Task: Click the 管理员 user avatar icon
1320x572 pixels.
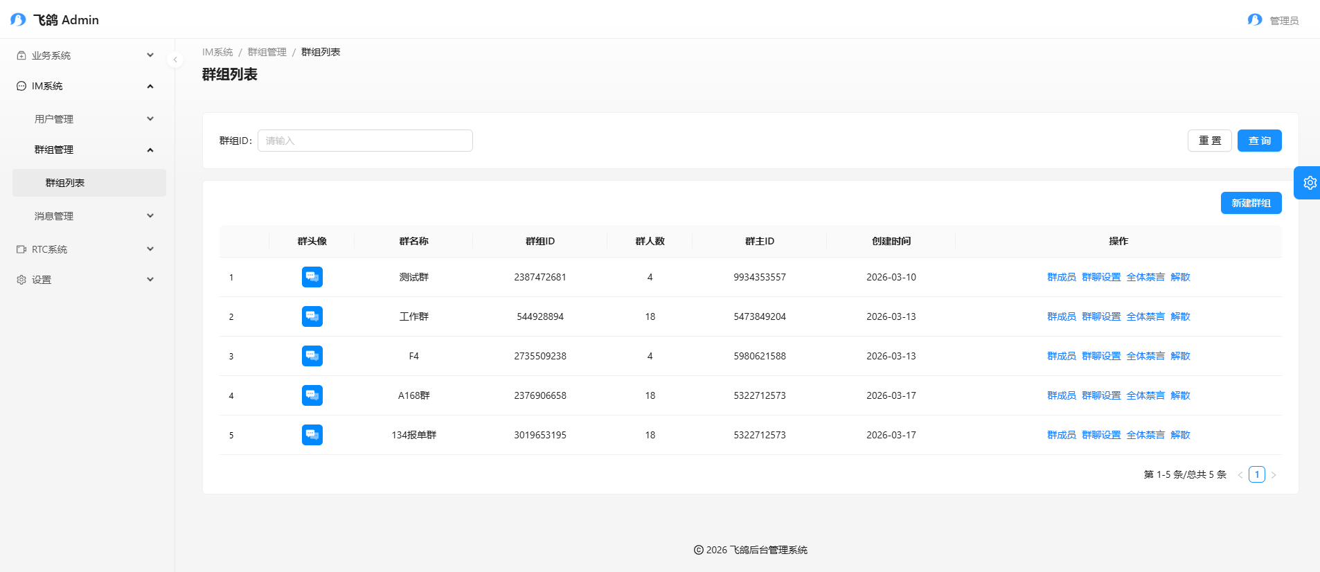Action: click(x=1254, y=20)
